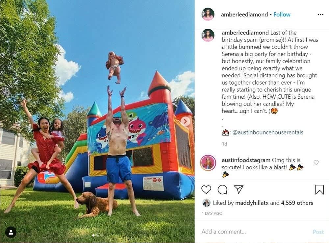Open the amberleediamond username in the header
The width and height of the screenshot is (329, 243).
244,14
